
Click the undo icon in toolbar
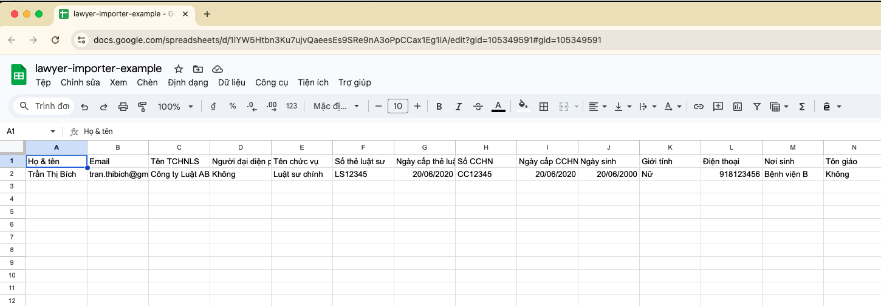coord(84,107)
